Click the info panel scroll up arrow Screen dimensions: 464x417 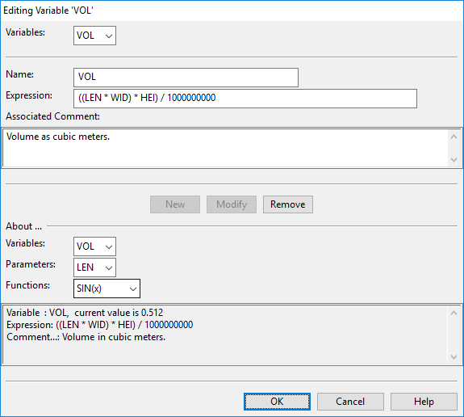click(x=454, y=313)
